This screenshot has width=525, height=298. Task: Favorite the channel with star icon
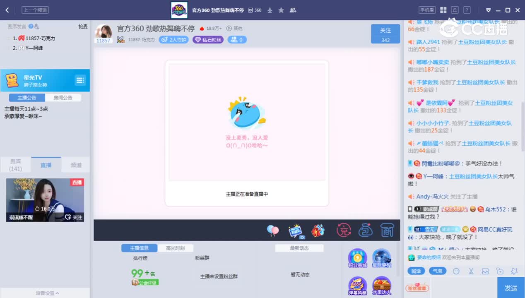coord(281,10)
